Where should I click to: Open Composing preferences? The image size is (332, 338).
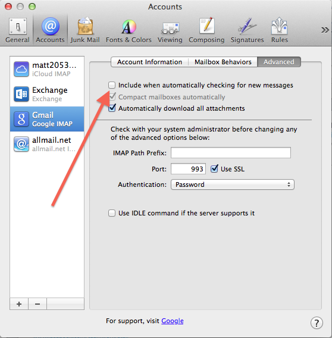tap(206, 30)
